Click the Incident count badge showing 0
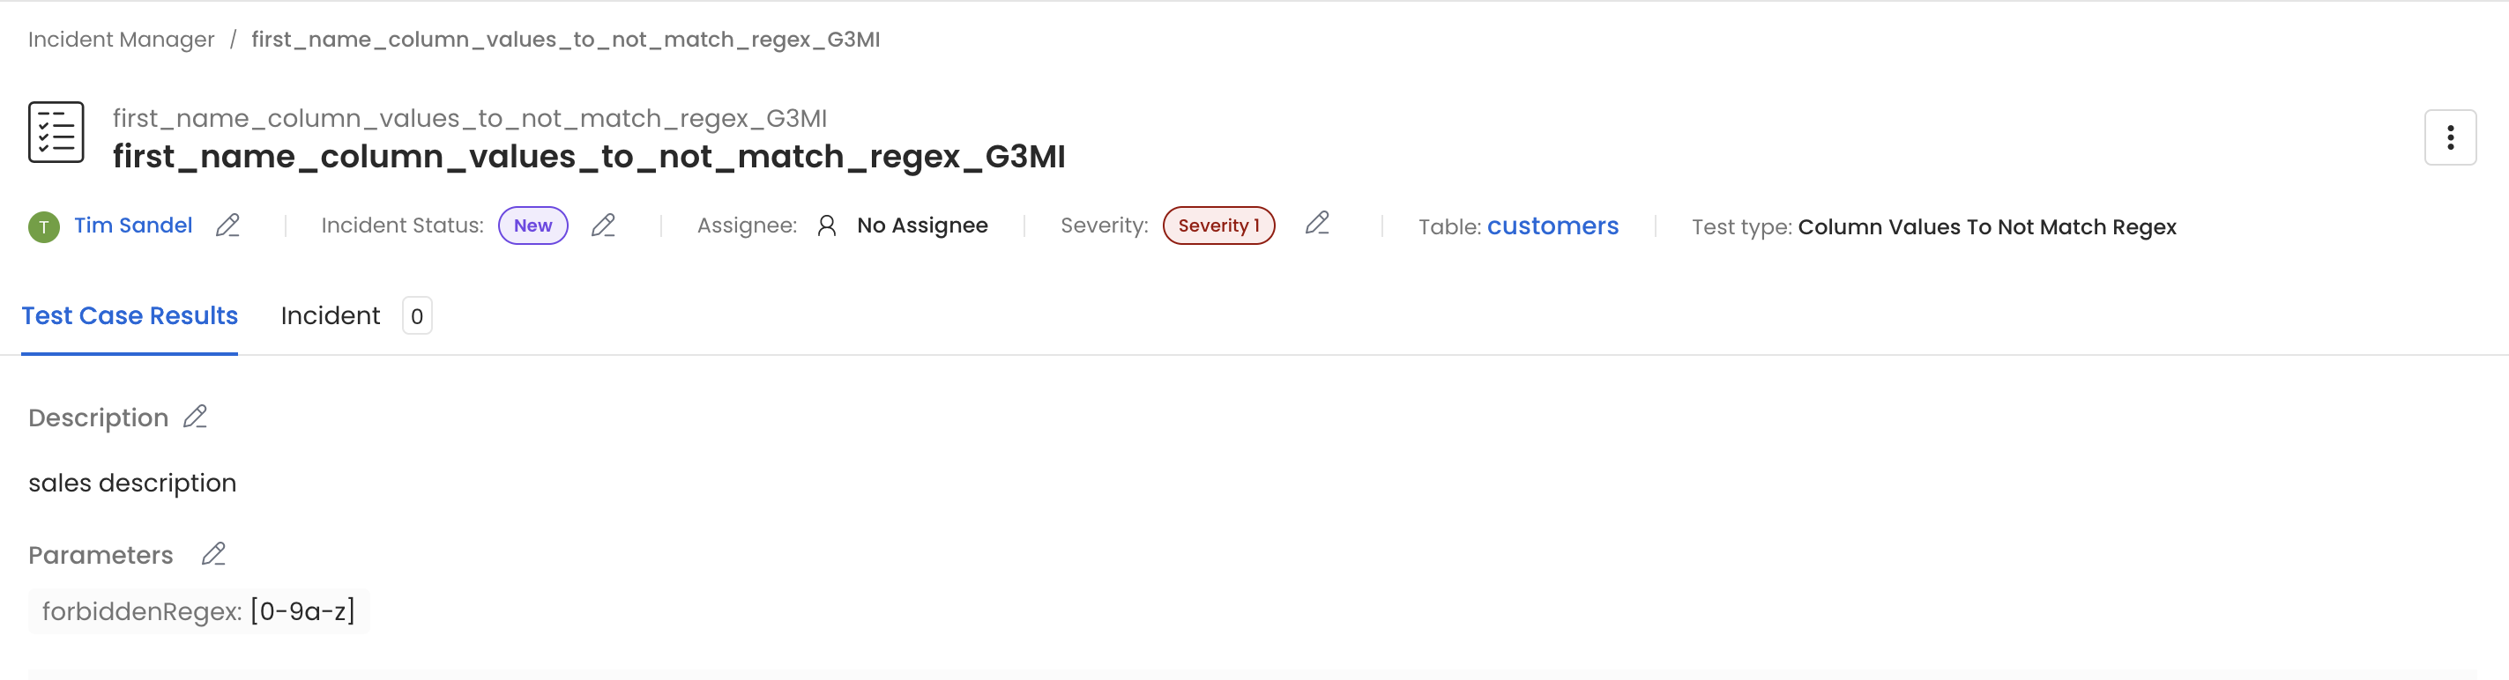Screen dimensions: 2509x680 coord(417,316)
